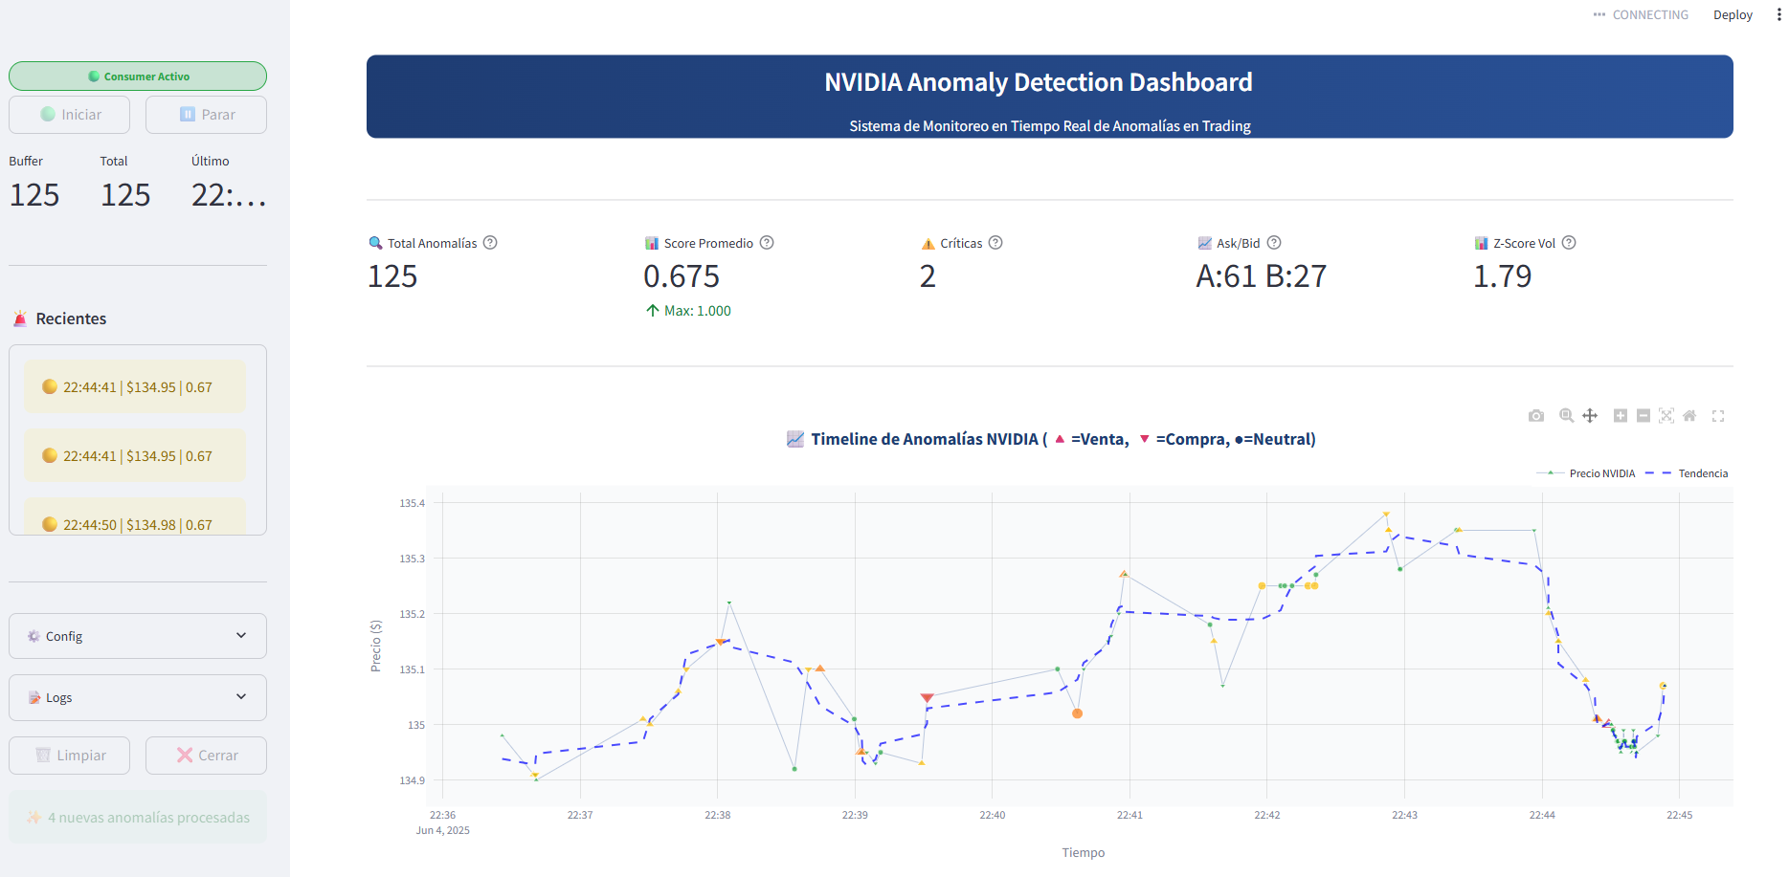Click the siren icon beside Recientes

point(20,318)
